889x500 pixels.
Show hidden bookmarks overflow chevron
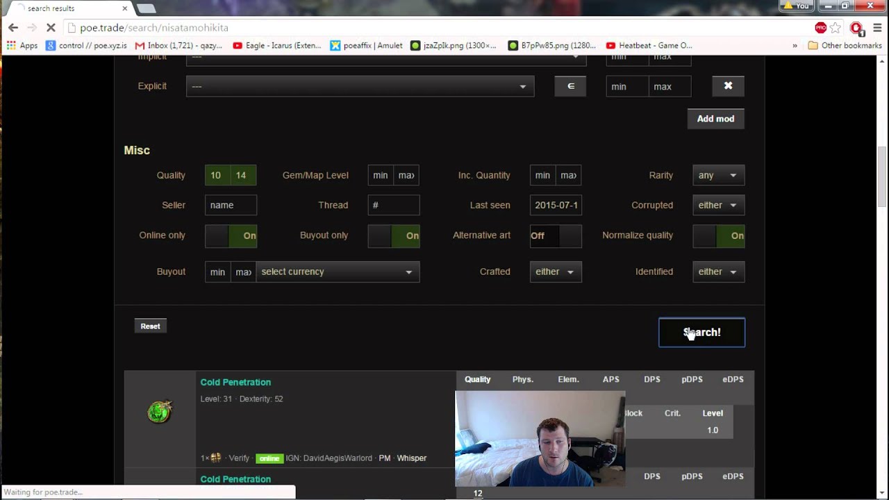click(795, 45)
